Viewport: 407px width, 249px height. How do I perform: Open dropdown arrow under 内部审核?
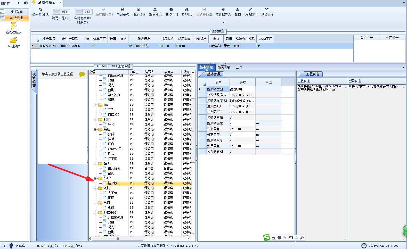click(x=123, y=22)
